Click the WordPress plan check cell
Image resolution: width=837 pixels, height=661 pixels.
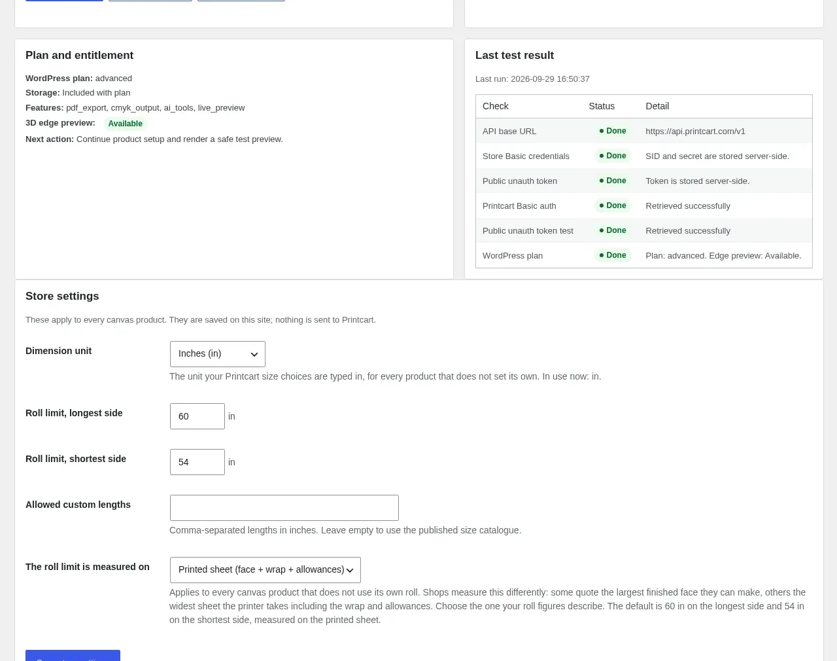coord(513,255)
